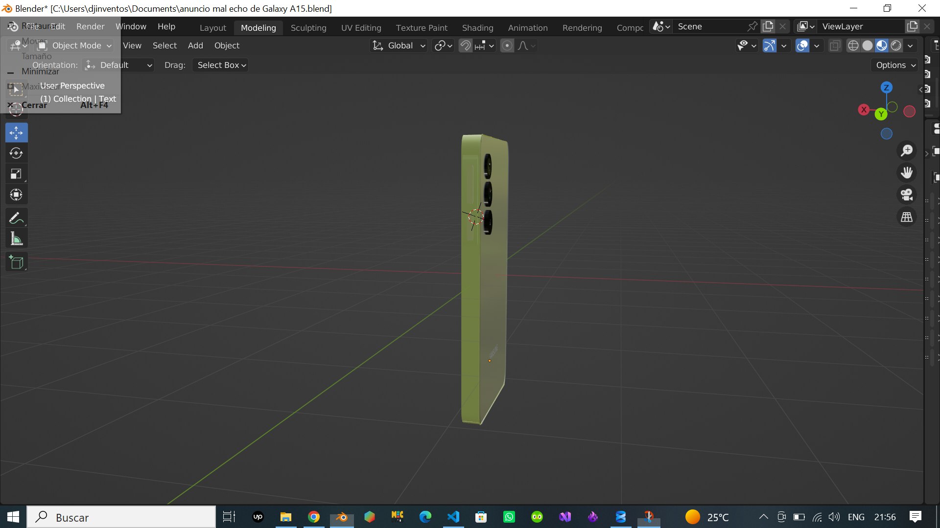Viewport: 940px width, 528px height.
Task: Switch to the UV Editing workspace tab
Action: pyautogui.click(x=361, y=28)
